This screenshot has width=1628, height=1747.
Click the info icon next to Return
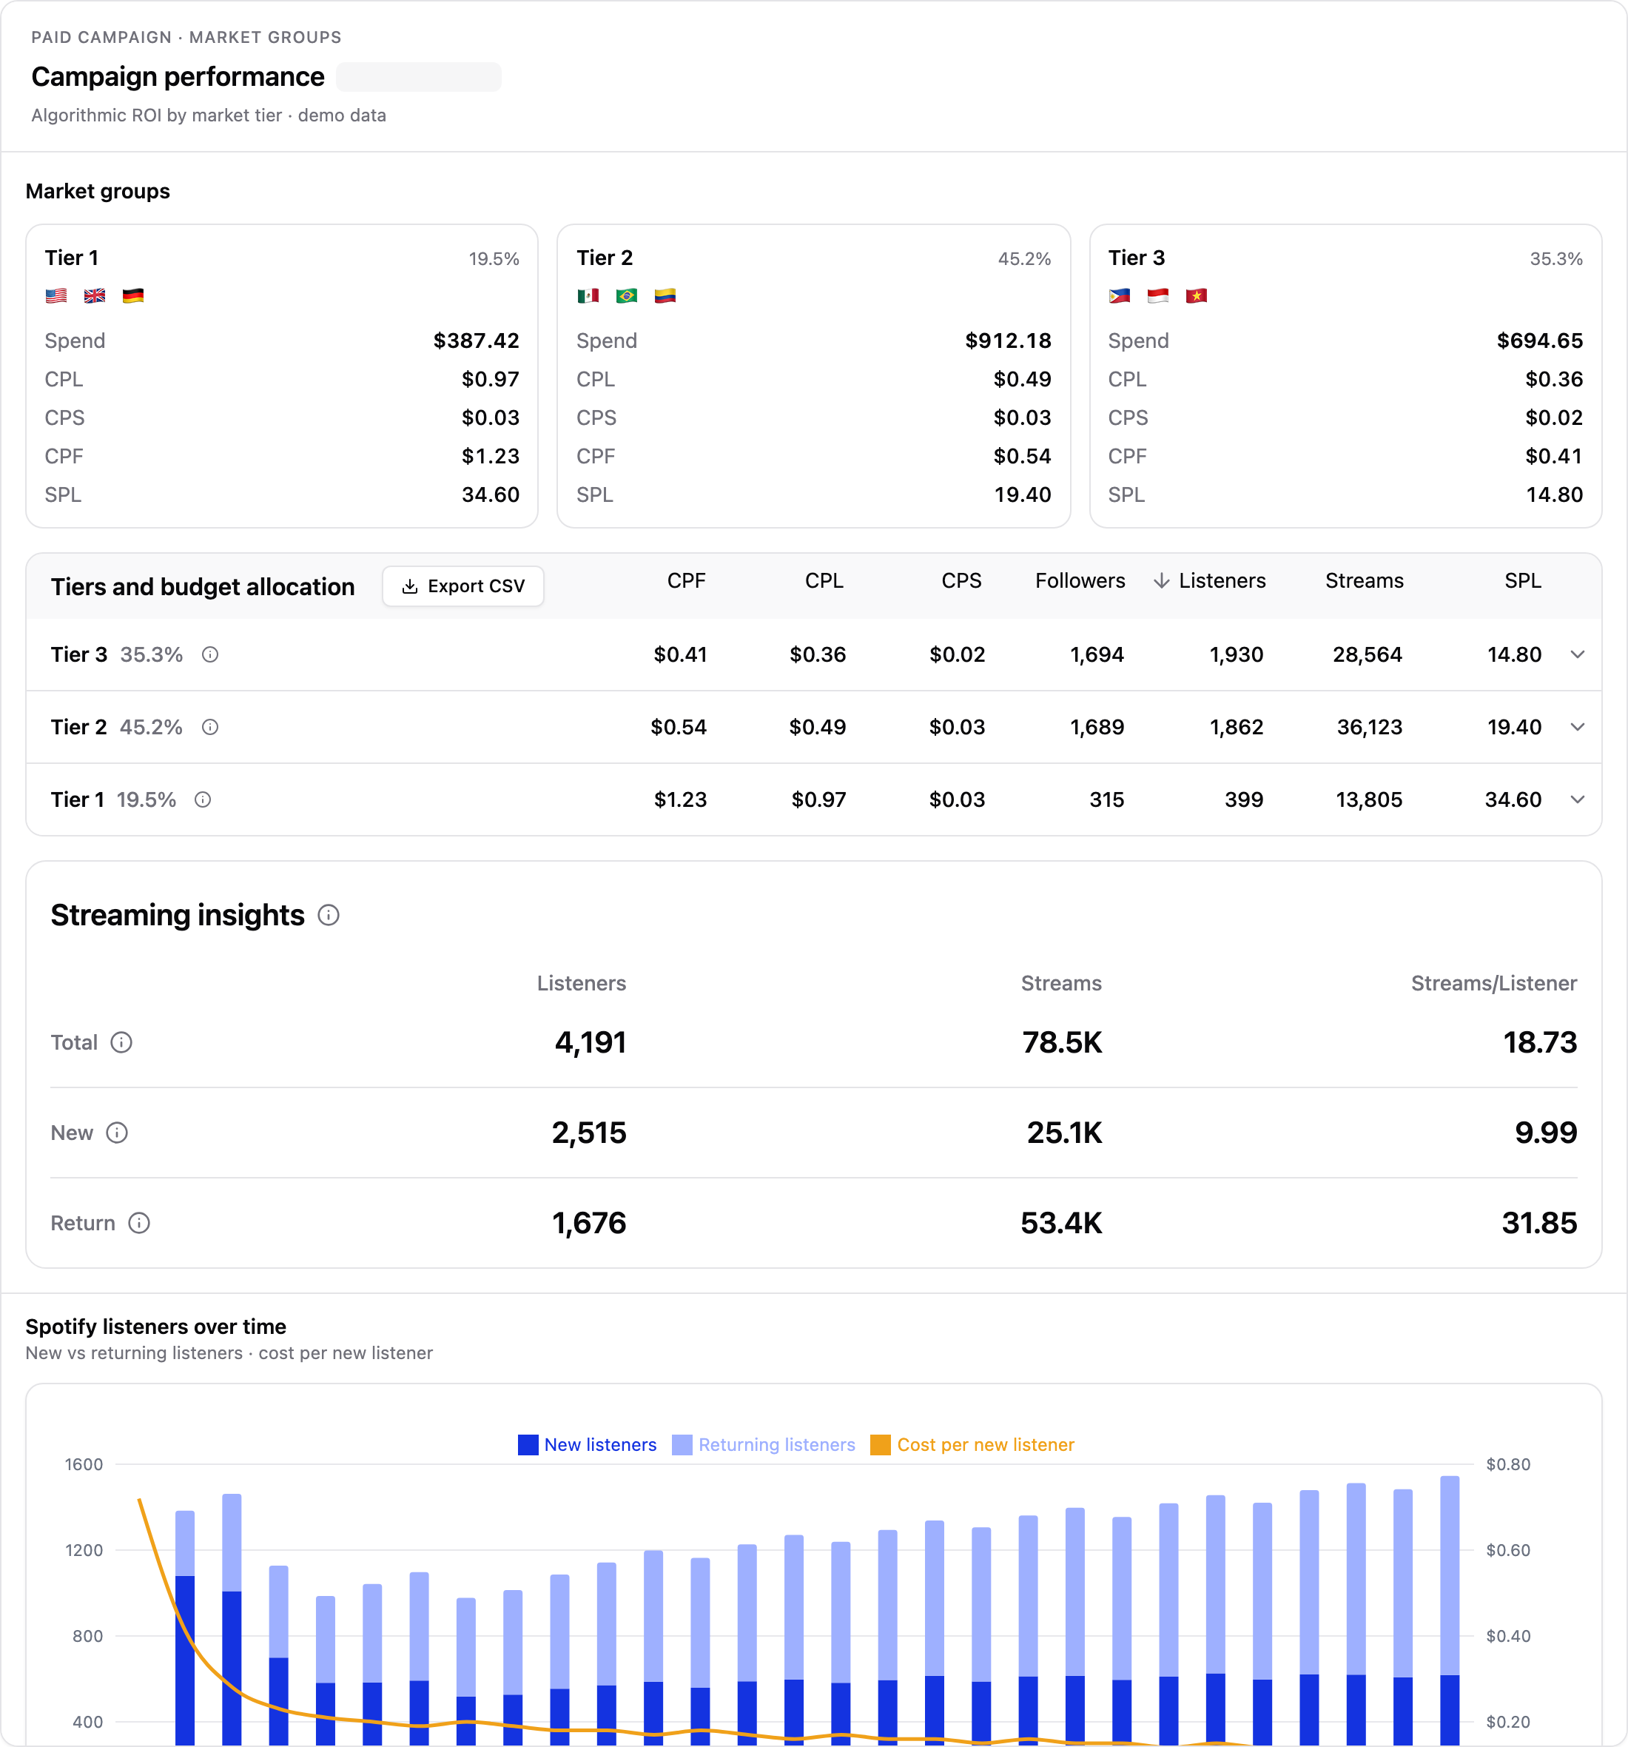click(x=139, y=1223)
